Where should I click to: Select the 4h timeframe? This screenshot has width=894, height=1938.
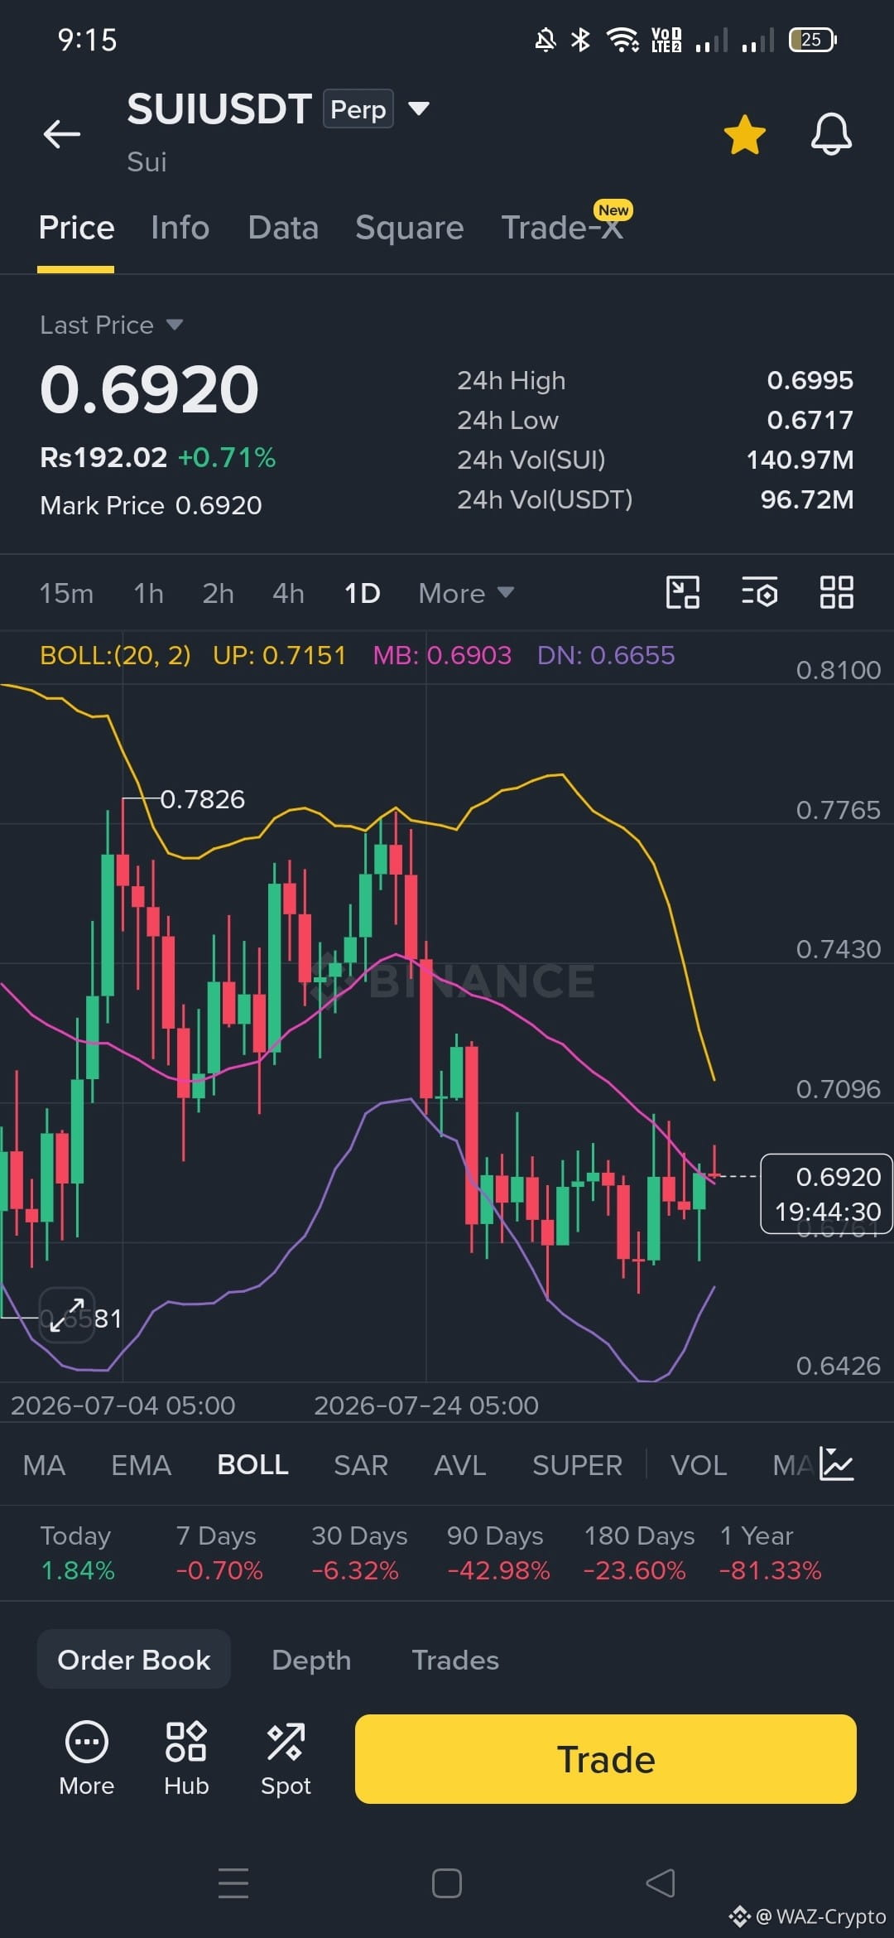coord(289,593)
